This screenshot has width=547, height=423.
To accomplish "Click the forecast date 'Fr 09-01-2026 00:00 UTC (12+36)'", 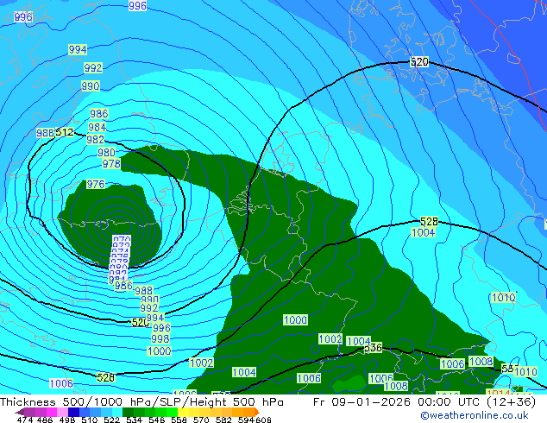I will pyautogui.click(x=424, y=402).
